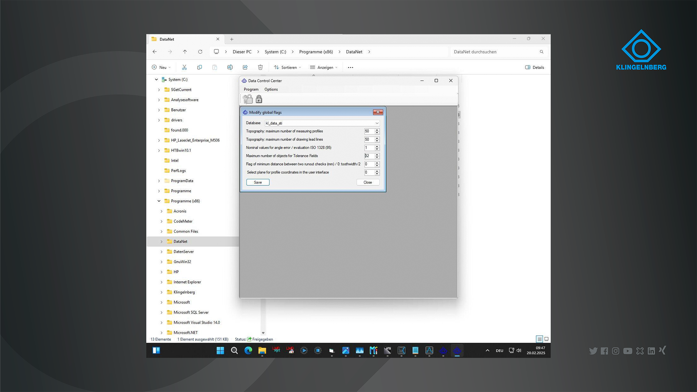Decrease the maximum number of drawing lead lines
The width and height of the screenshot is (697, 392).
(377, 141)
